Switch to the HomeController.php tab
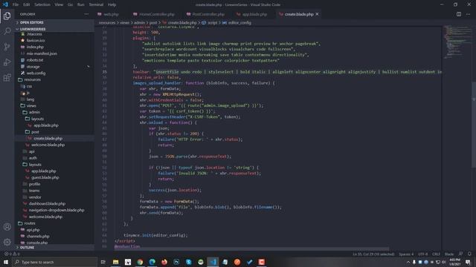Viewport: 476px width, 267px height. (157, 14)
